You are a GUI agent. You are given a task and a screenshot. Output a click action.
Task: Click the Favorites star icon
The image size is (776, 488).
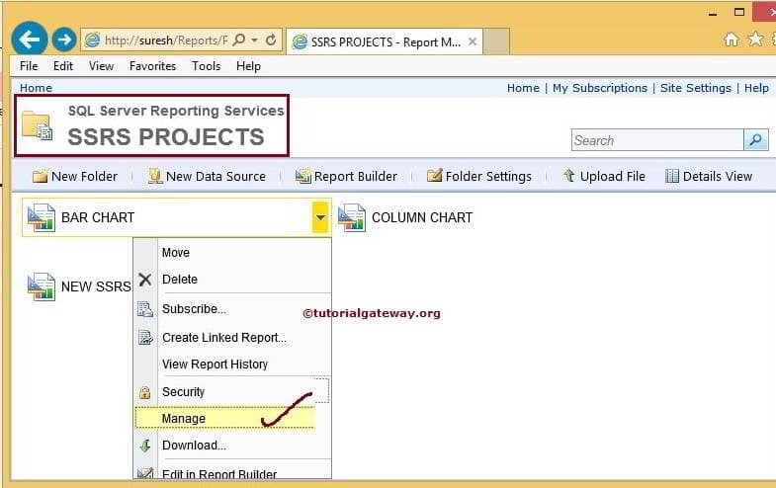point(755,40)
